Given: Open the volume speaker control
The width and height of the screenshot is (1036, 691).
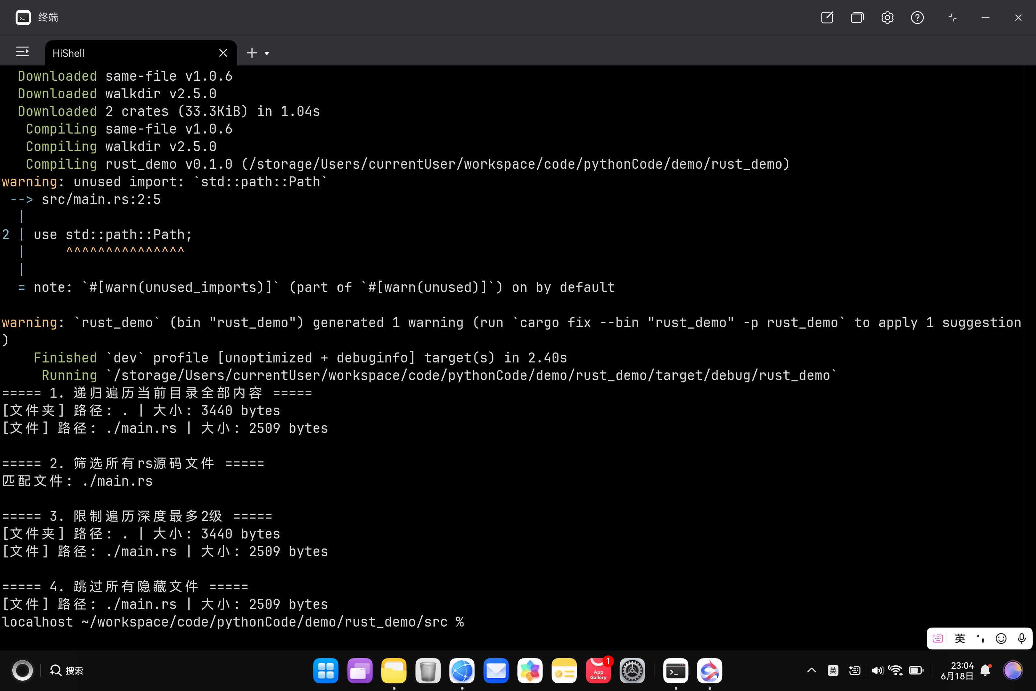Looking at the screenshot, I should point(877,671).
